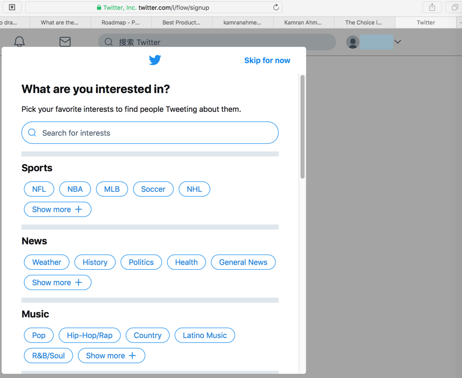Choose the General News interest

pos(243,262)
